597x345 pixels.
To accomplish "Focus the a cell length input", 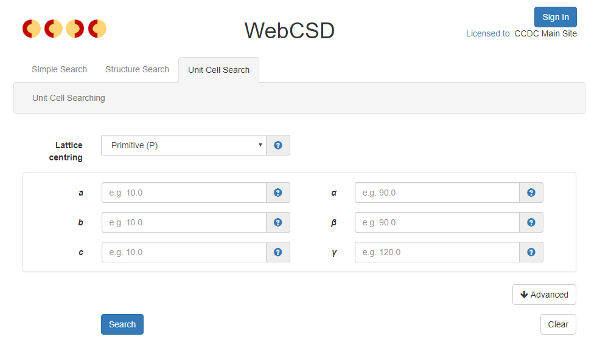I will 184,193.
